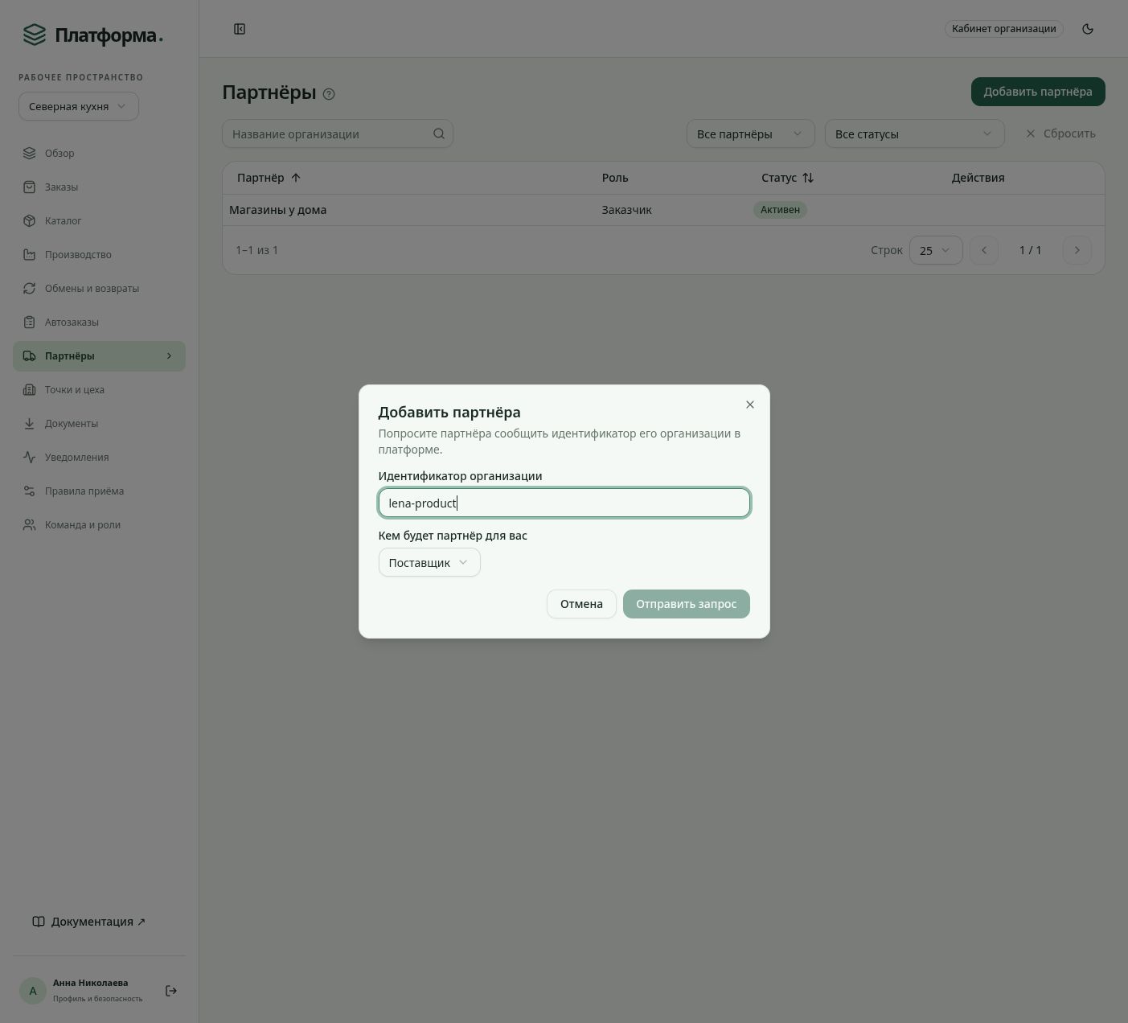Click the Магазины у дома table row

663,210
